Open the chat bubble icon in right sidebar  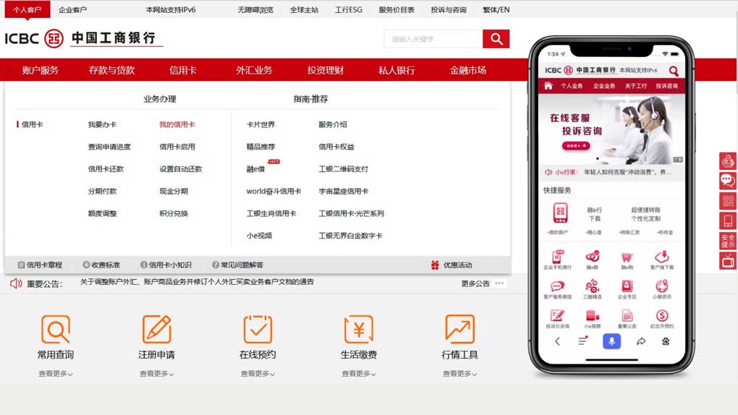[728, 181]
